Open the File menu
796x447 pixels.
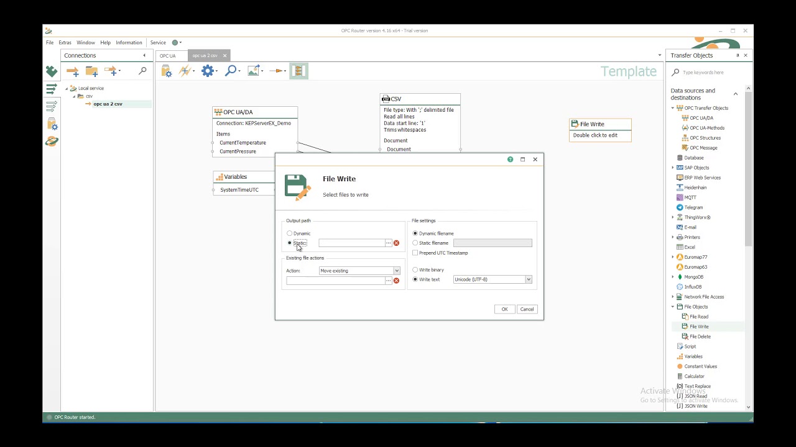pyautogui.click(x=50, y=43)
